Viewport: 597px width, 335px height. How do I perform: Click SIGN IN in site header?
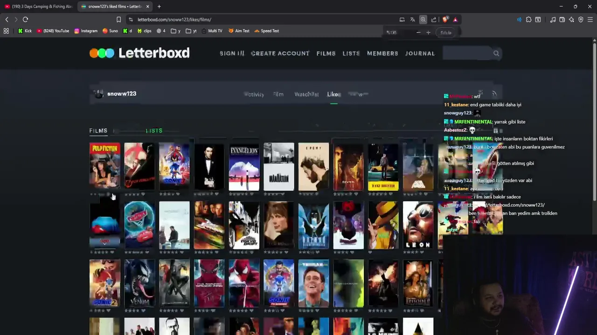232,54
